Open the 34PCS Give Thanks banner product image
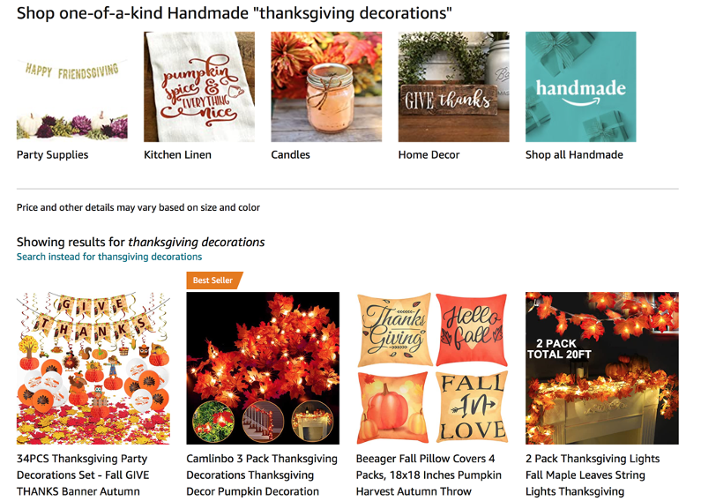The width and height of the screenshot is (701, 501). [x=93, y=368]
